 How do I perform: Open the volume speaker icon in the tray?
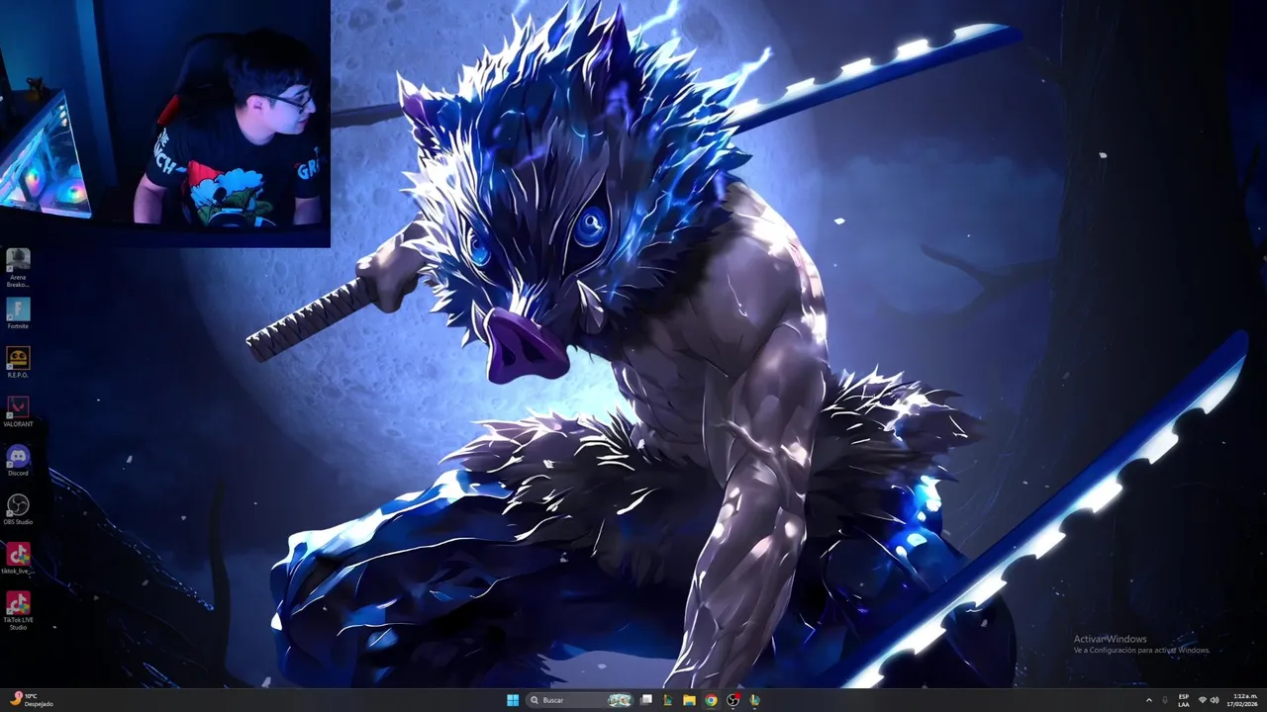click(1215, 700)
